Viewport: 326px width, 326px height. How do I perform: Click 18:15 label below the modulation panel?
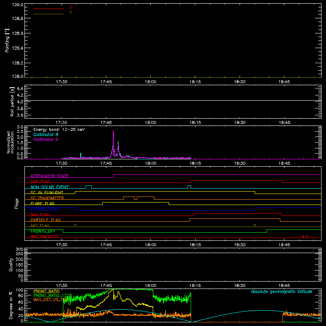click(x=195, y=163)
